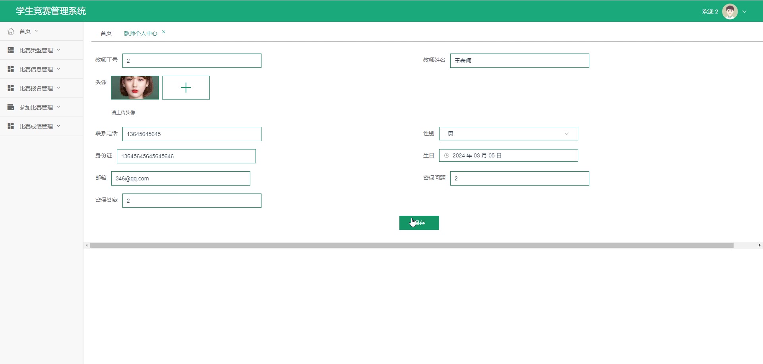
Task: Open 比赛报名管理 menu item
Action: point(41,88)
